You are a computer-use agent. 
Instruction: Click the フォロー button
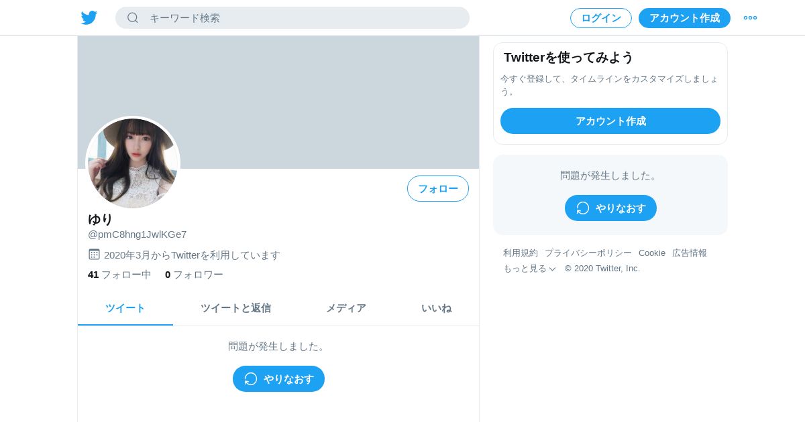[438, 189]
